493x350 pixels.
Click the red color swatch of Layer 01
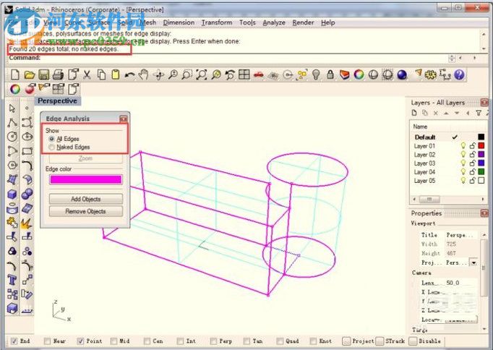pyautogui.click(x=481, y=145)
